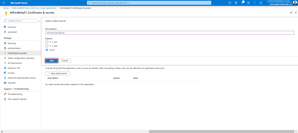Viewport: 298px width, 133px height.
Task: Open the feedback smiley icon
Action: [261, 3]
